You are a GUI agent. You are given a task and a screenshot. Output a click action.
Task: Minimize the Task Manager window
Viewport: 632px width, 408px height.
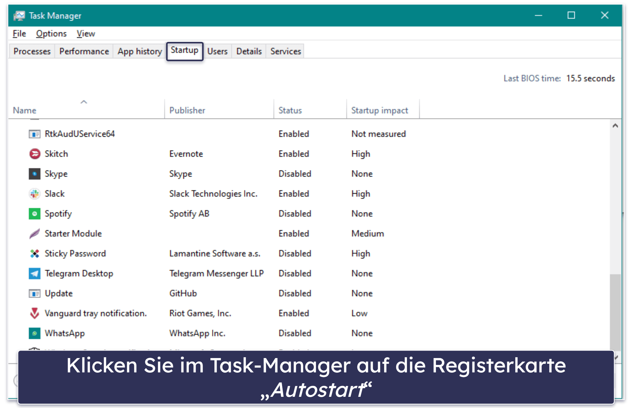point(538,16)
